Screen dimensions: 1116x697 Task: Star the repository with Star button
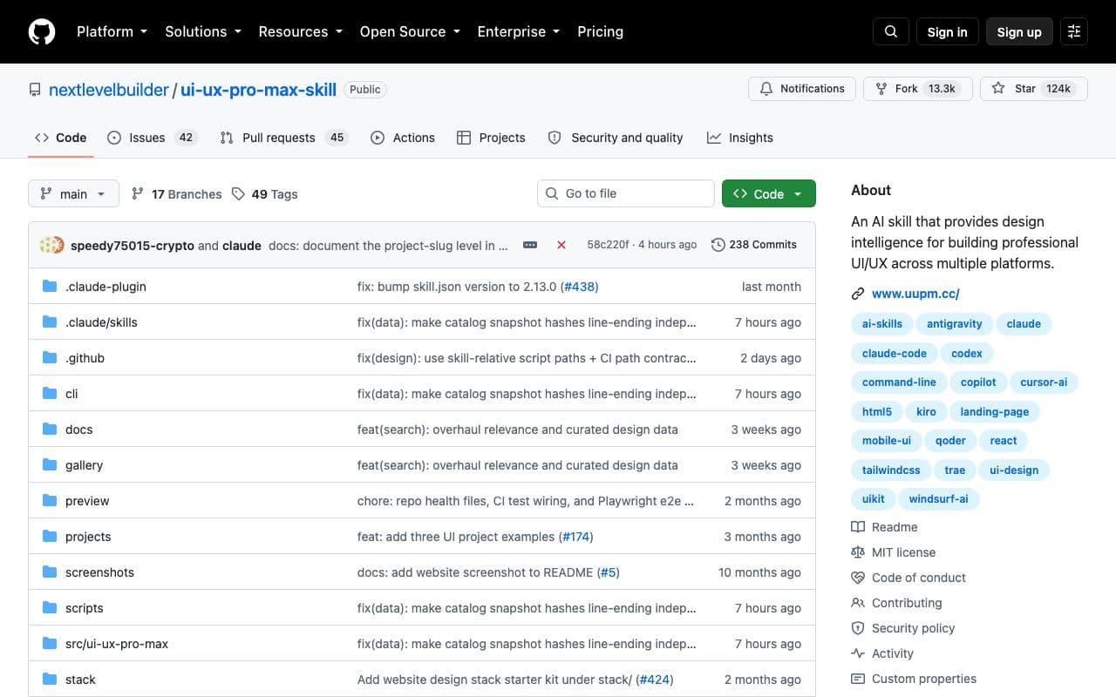point(1034,88)
